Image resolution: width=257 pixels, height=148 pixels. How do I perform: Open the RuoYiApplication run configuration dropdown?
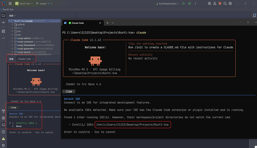(167, 4)
